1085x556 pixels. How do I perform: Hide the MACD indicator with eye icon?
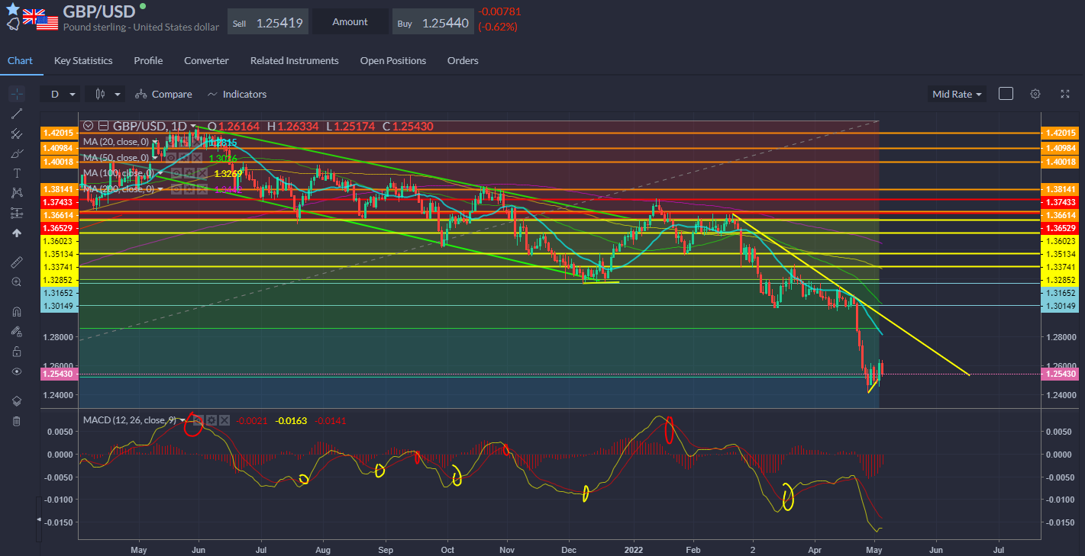pyautogui.click(x=199, y=420)
